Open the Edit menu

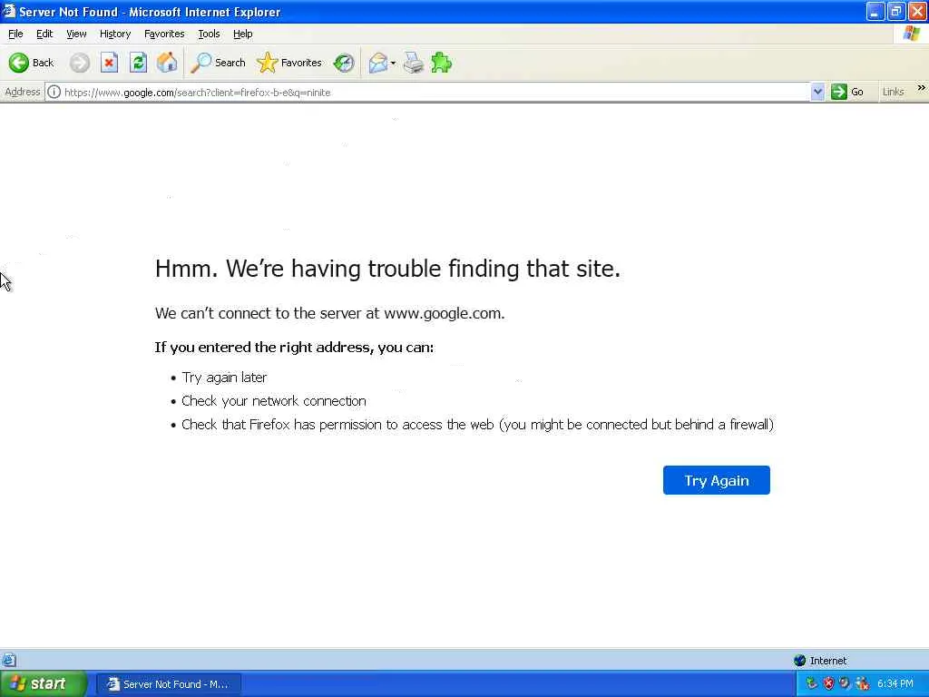pos(44,34)
